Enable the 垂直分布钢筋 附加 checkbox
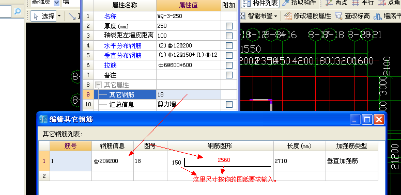 (x=229, y=55)
